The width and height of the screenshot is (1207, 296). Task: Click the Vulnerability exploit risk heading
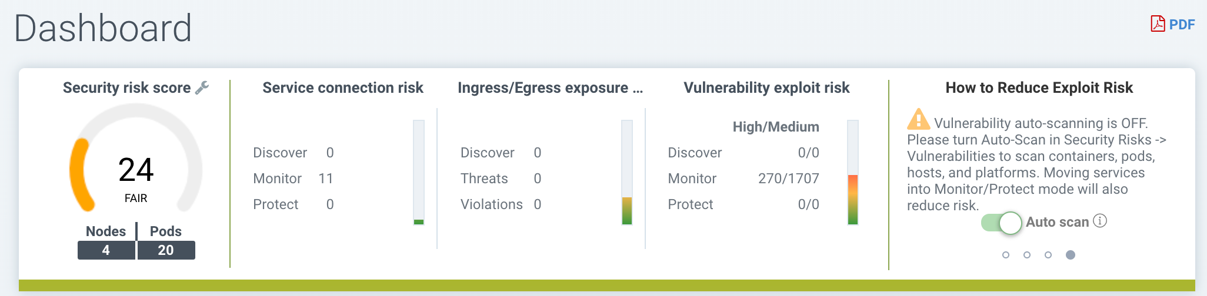click(766, 88)
